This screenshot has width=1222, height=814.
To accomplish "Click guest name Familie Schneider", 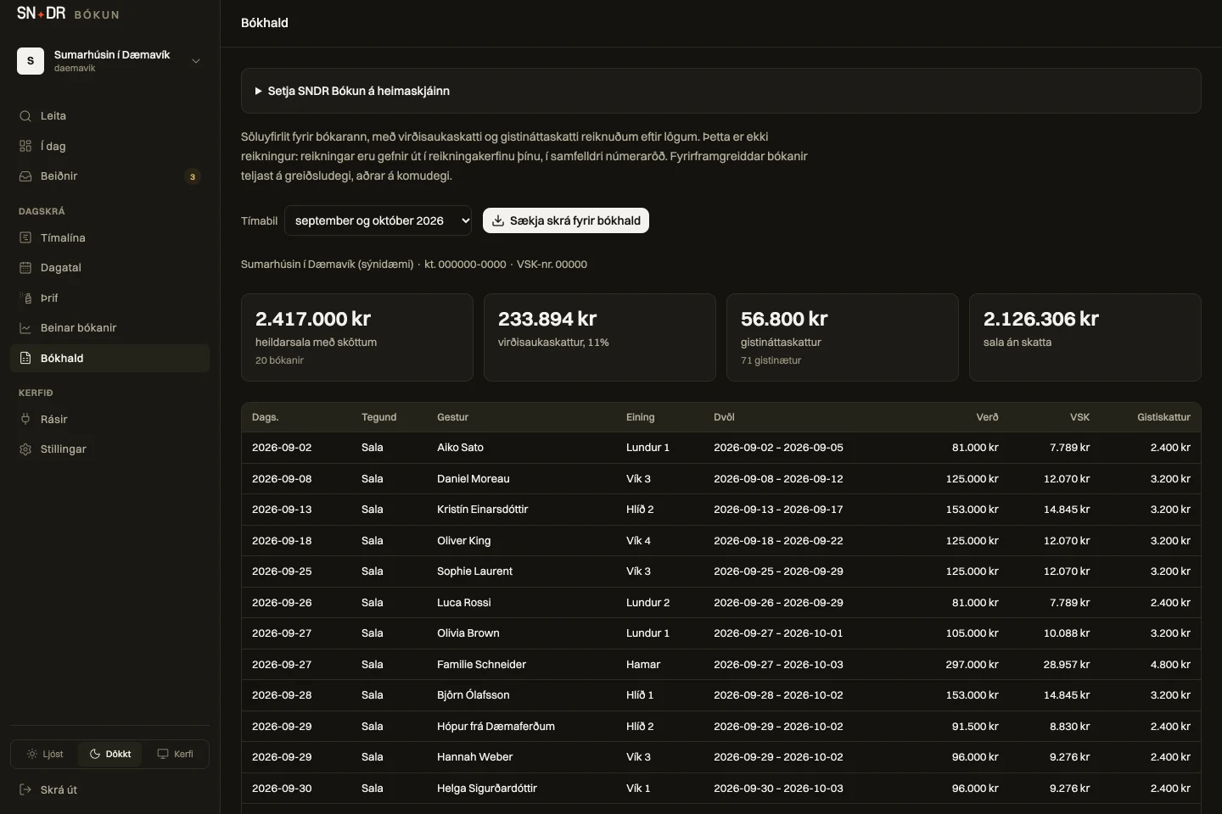I will (481, 665).
